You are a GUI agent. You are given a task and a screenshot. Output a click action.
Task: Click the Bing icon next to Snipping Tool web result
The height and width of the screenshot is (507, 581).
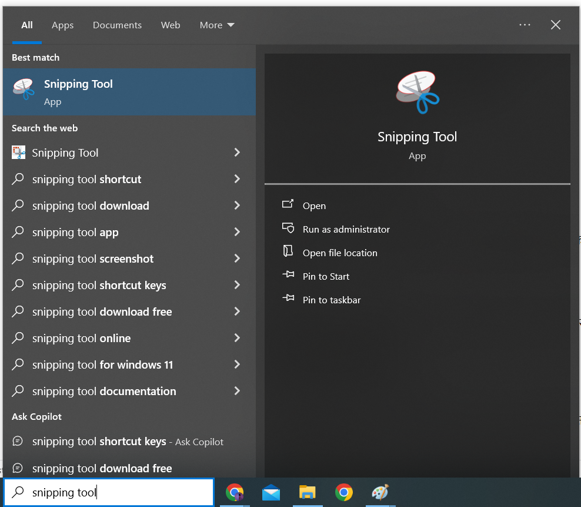(x=18, y=152)
